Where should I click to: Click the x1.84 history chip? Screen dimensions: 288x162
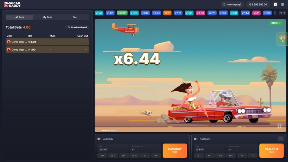145,13
